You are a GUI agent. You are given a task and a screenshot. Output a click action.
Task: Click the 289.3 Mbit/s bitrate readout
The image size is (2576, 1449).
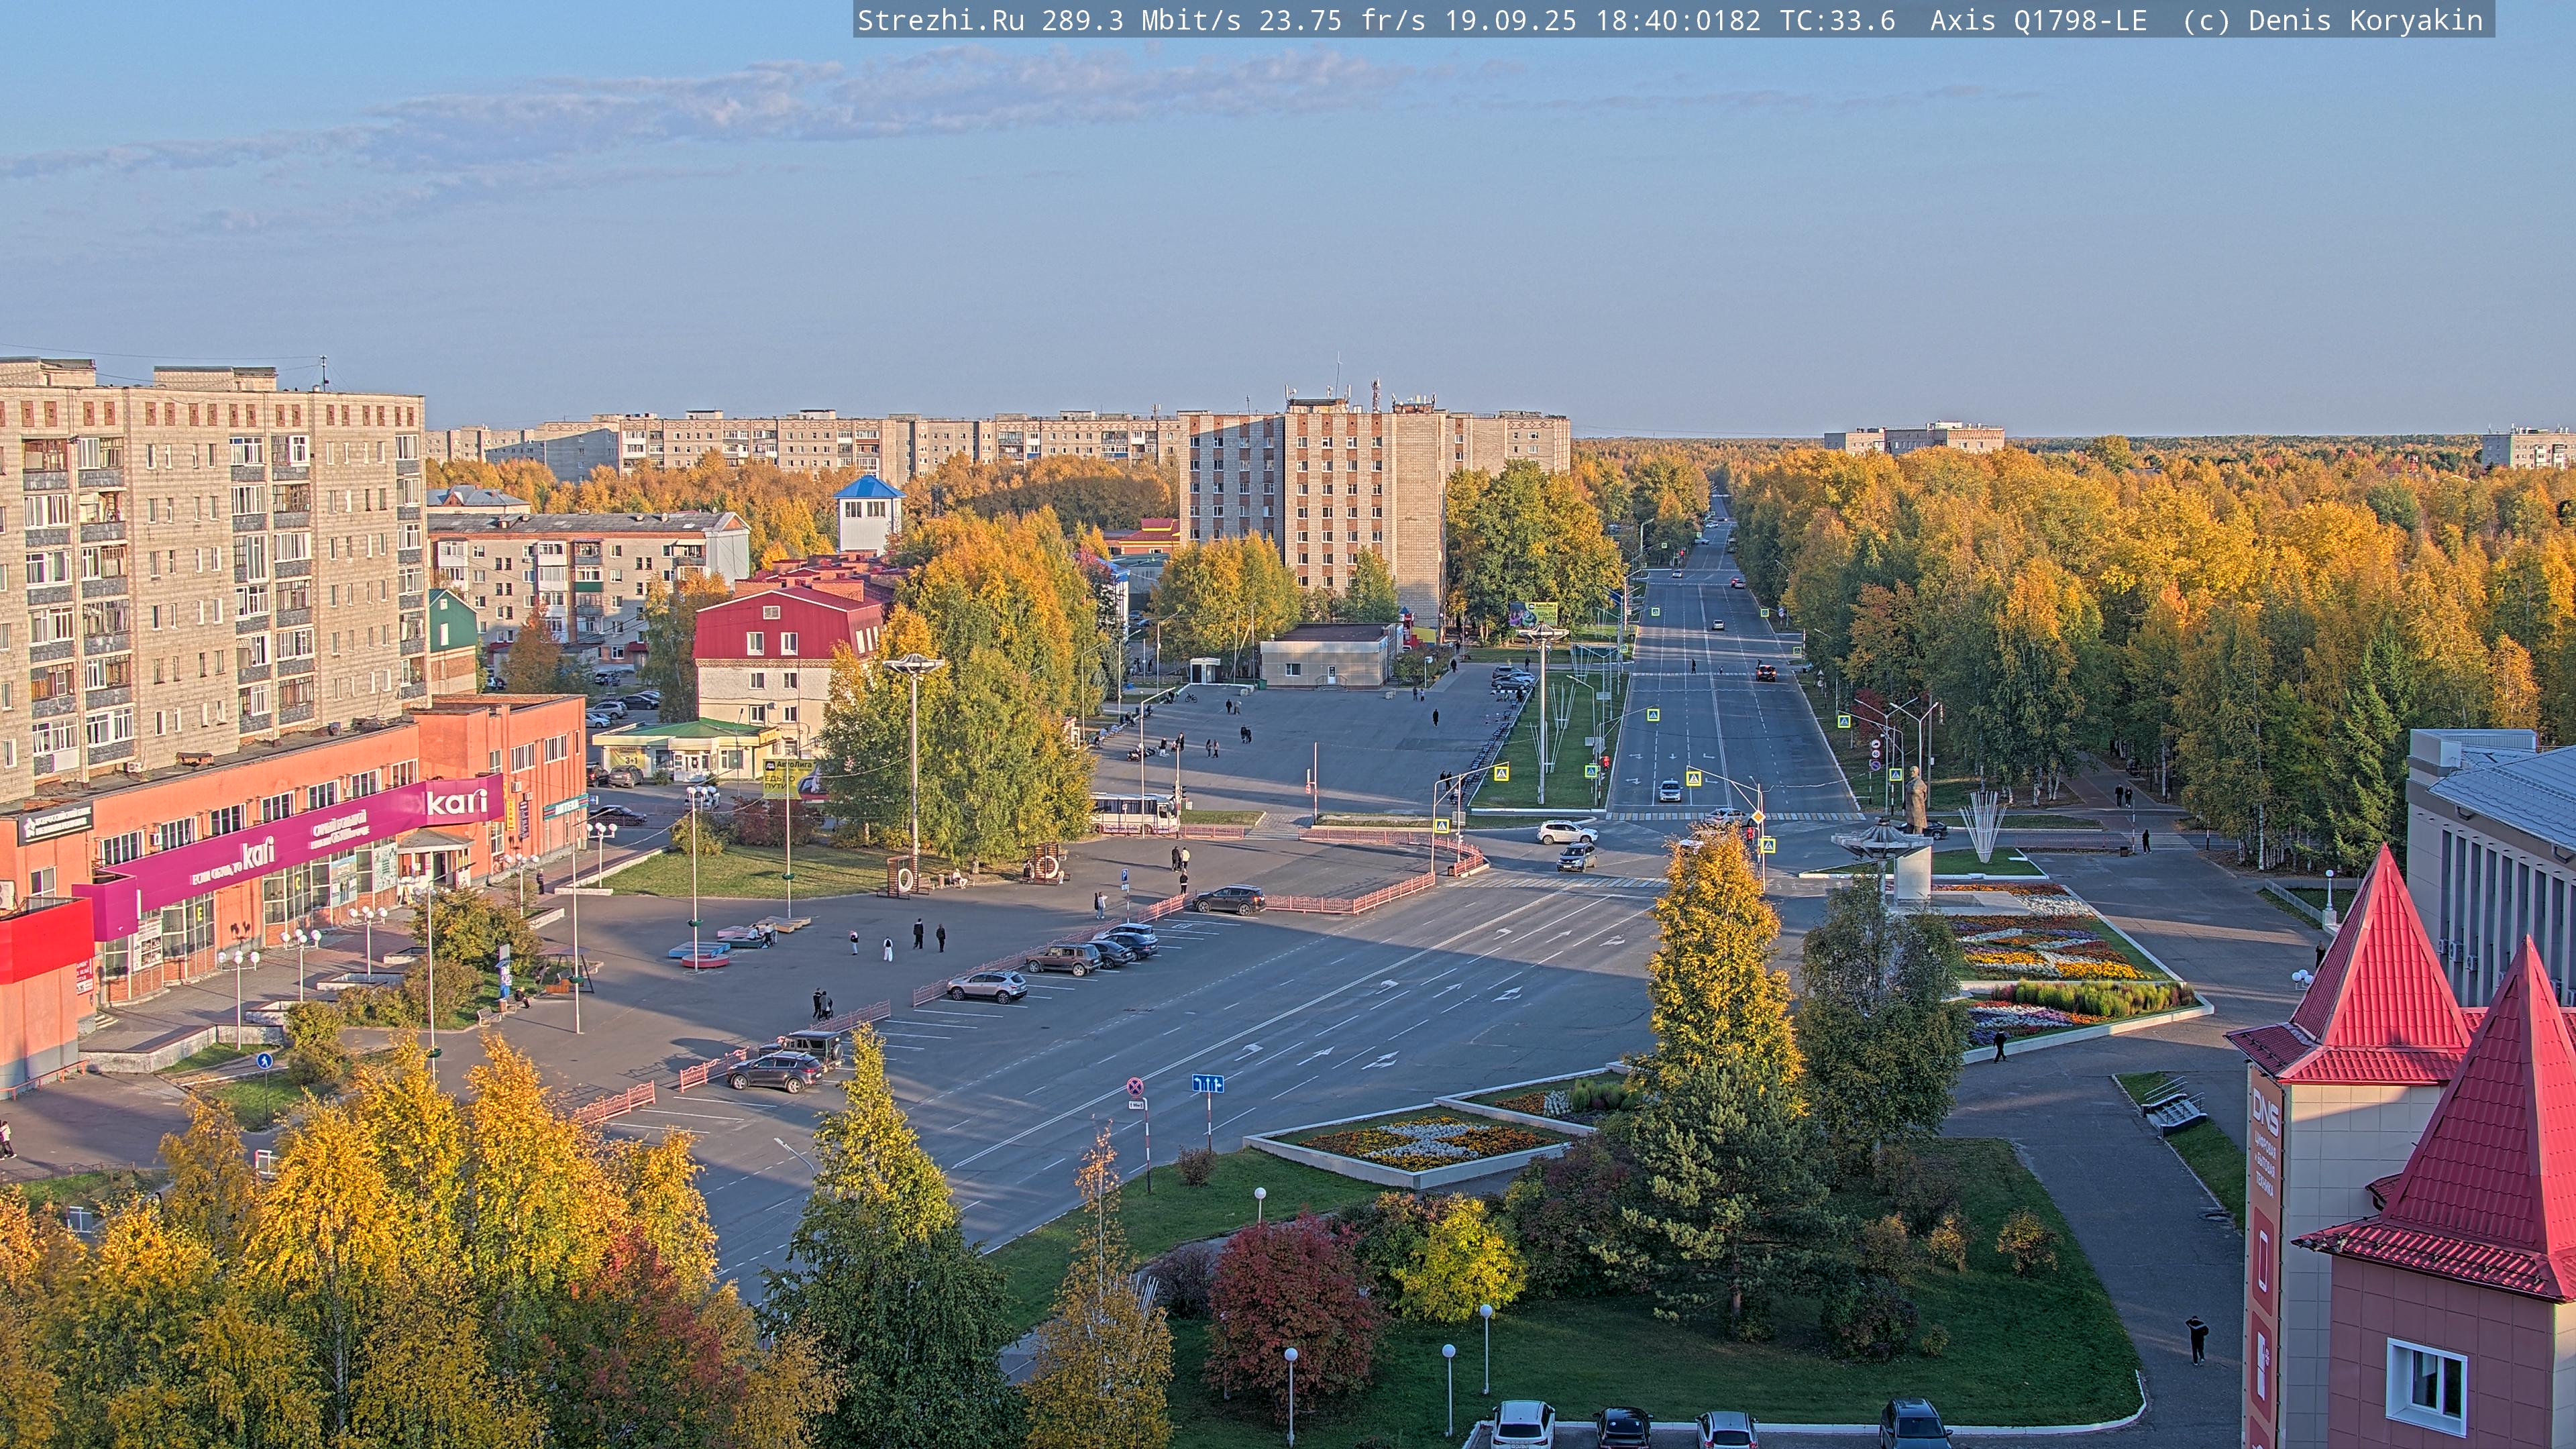1140,20
